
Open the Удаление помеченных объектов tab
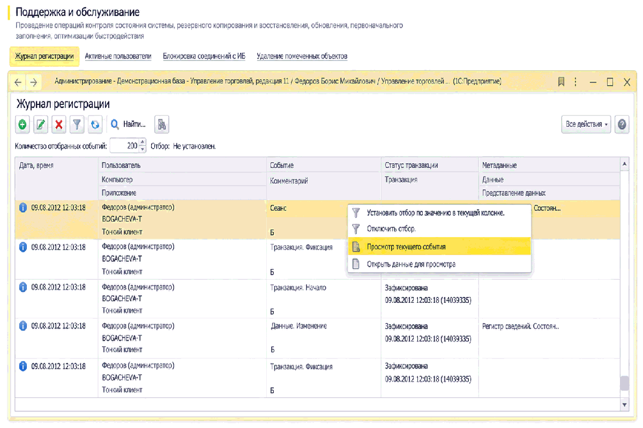click(302, 56)
